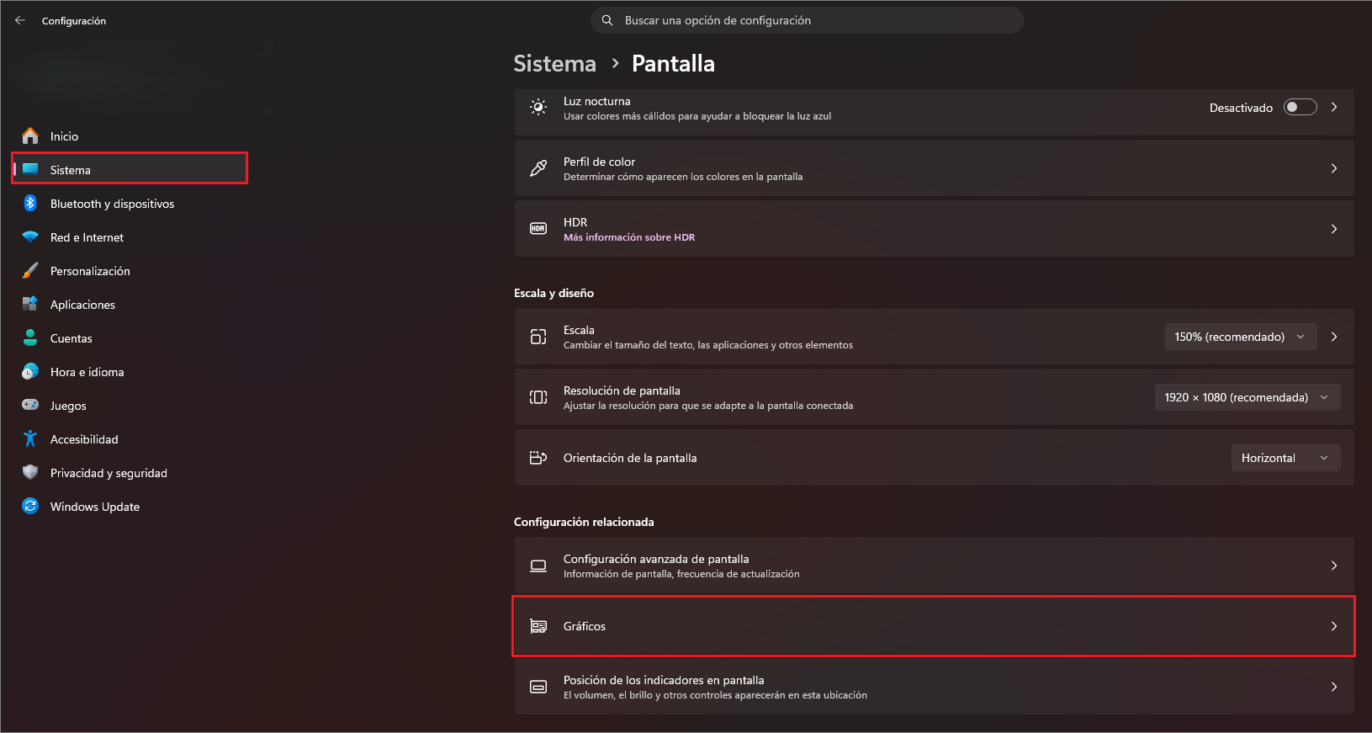Open the Escala 150% dropdown
Image resolution: width=1372 pixels, height=733 pixels.
tap(1241, 337)
